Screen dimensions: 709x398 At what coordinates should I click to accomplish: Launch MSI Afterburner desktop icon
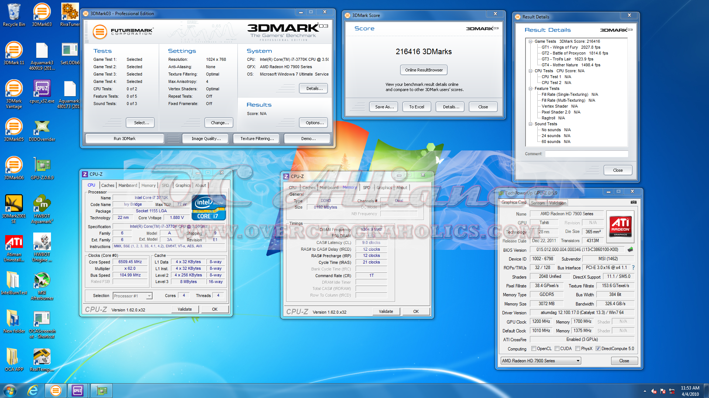pyautogui.click(x=42, y=286)
